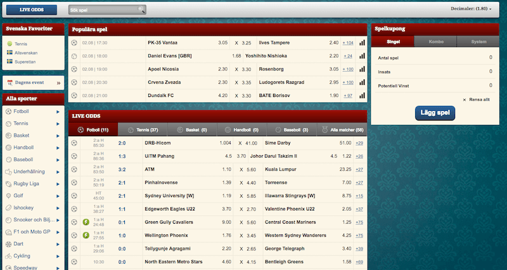Select the System coupon tab

(478, 42)
